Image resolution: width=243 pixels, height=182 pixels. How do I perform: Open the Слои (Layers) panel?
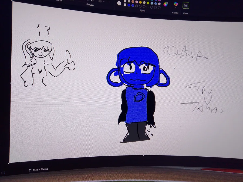coord(186,6)
